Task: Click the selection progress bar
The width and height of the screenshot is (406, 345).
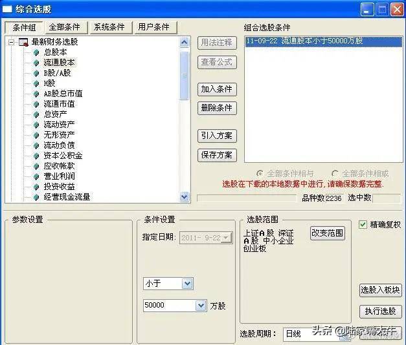Action: click(247, 198)
